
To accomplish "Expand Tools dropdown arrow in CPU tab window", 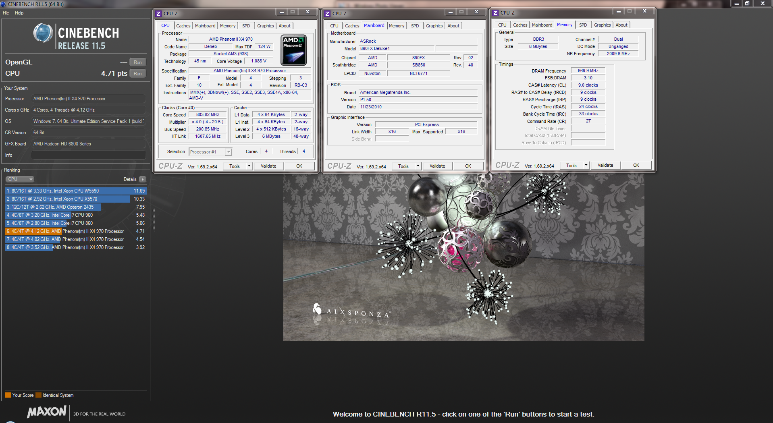I will click(249, 166).
